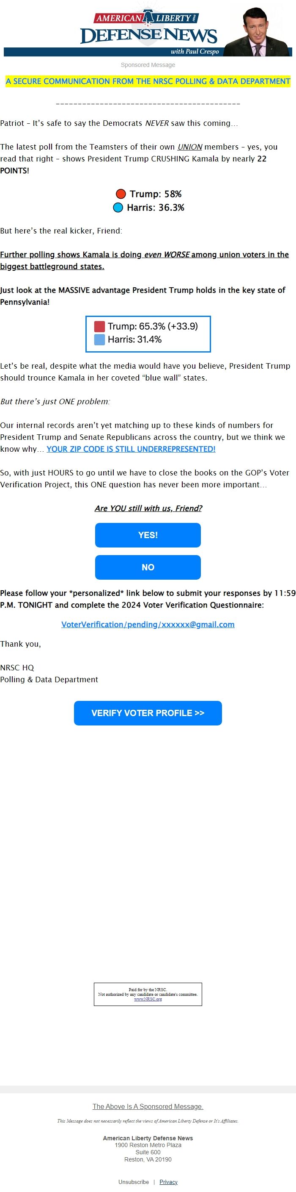Click the bordered Pennsylvania poll results box
The width and height of the screenshot is (296, 1192).
[148, 333]
